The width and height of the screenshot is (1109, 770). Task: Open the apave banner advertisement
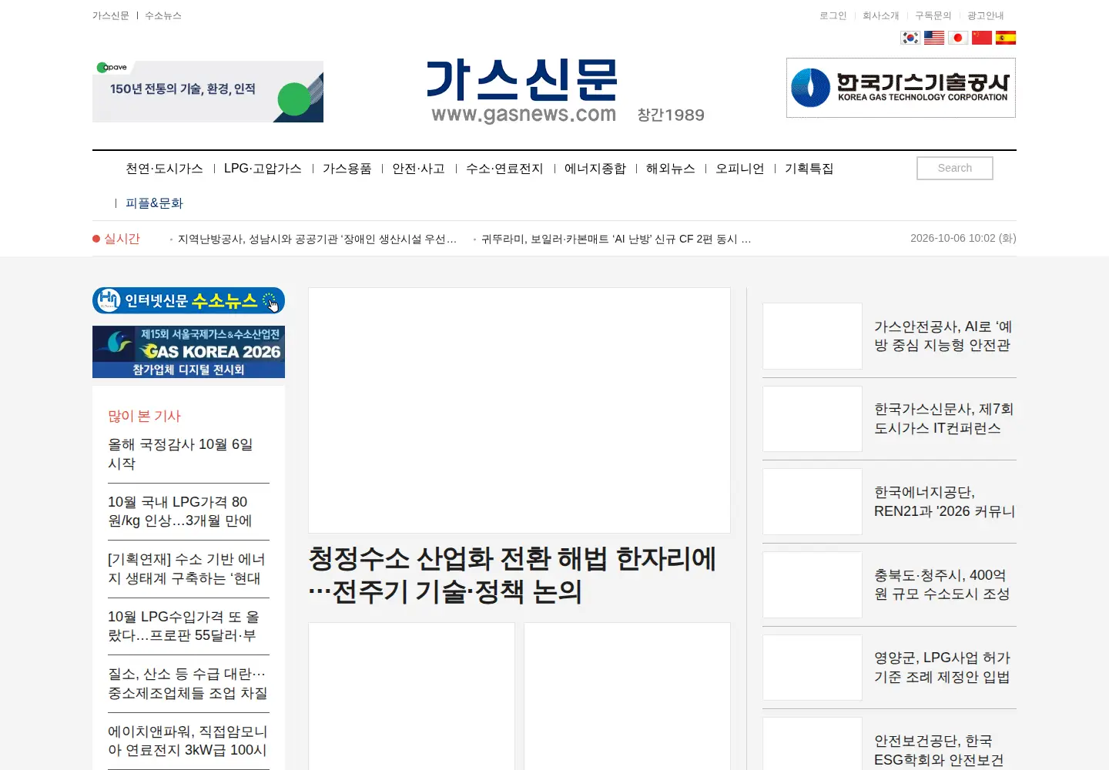click(x=208, y=92)
